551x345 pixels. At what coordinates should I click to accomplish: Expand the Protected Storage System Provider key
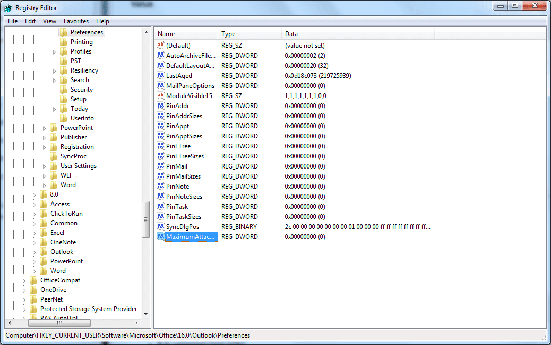pyautogui.click(x=24, y=309)
